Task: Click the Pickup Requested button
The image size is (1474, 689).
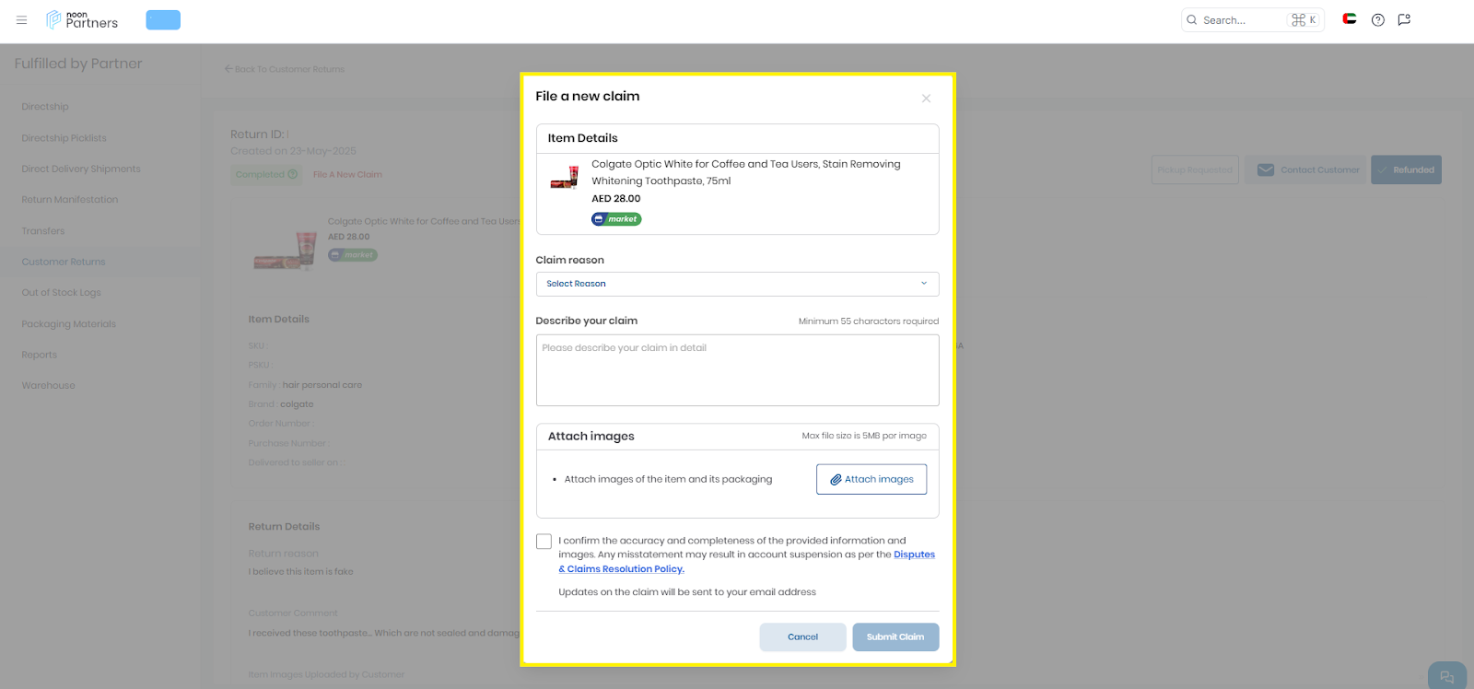Action: click(1195, 169)
